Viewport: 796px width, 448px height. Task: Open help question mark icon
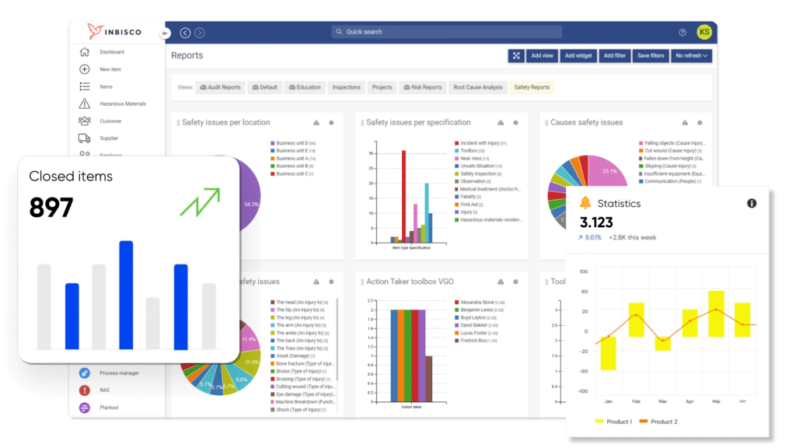click(x=683, y=33)
